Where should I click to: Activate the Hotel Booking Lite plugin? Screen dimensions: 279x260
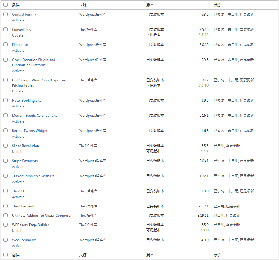[x=18, y=106]
